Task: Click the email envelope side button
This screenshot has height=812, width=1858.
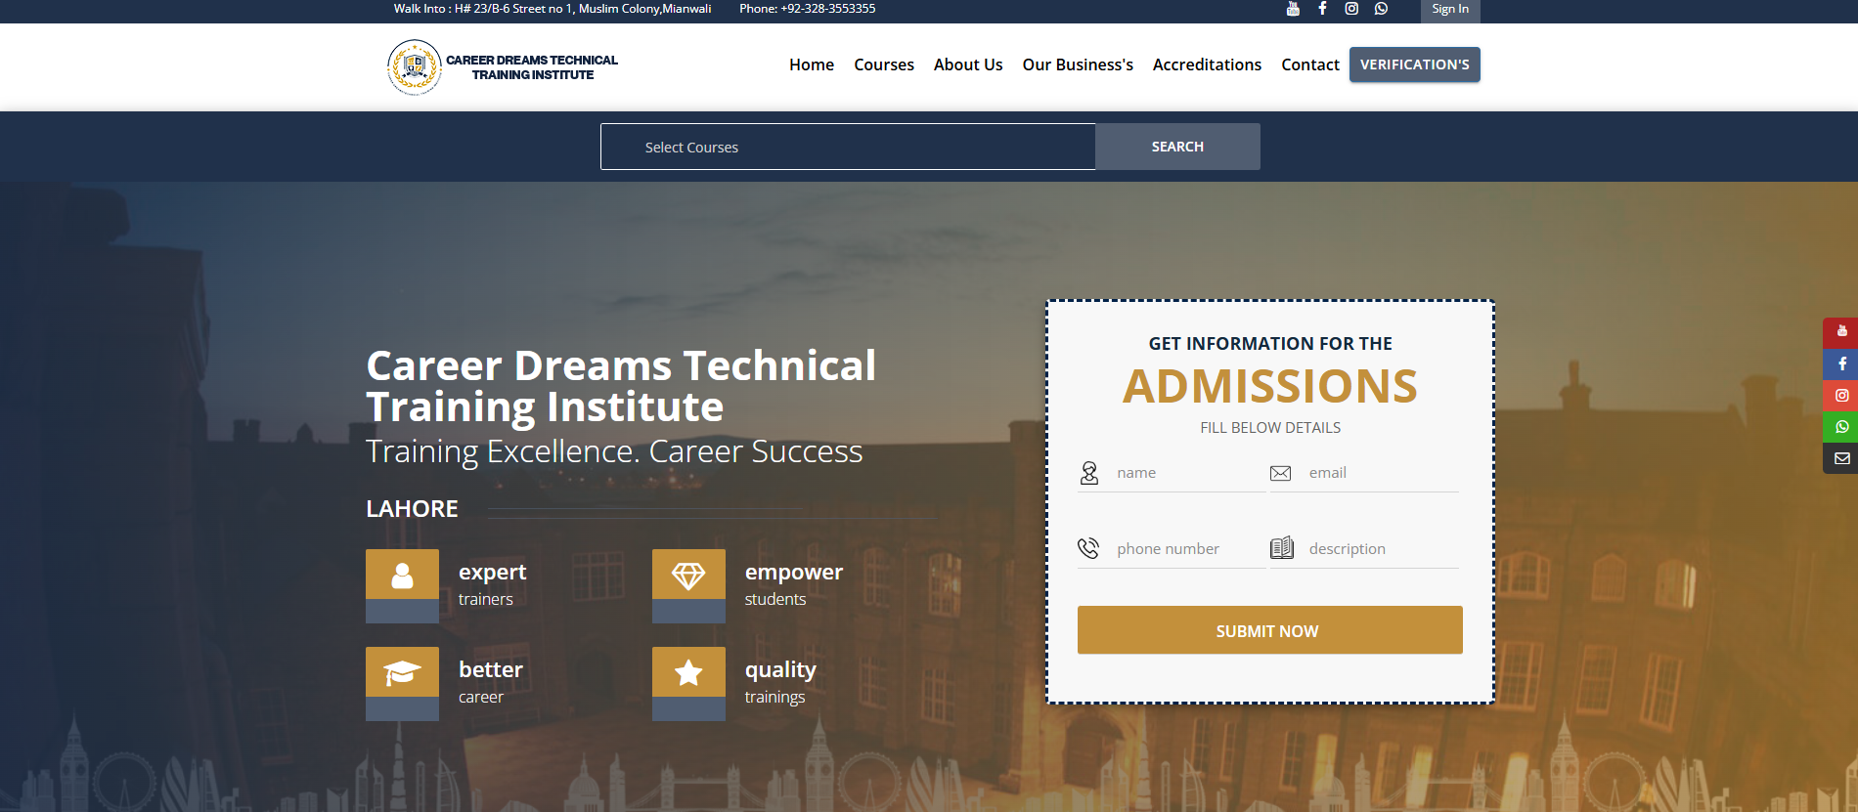Action: [1841, 458]
